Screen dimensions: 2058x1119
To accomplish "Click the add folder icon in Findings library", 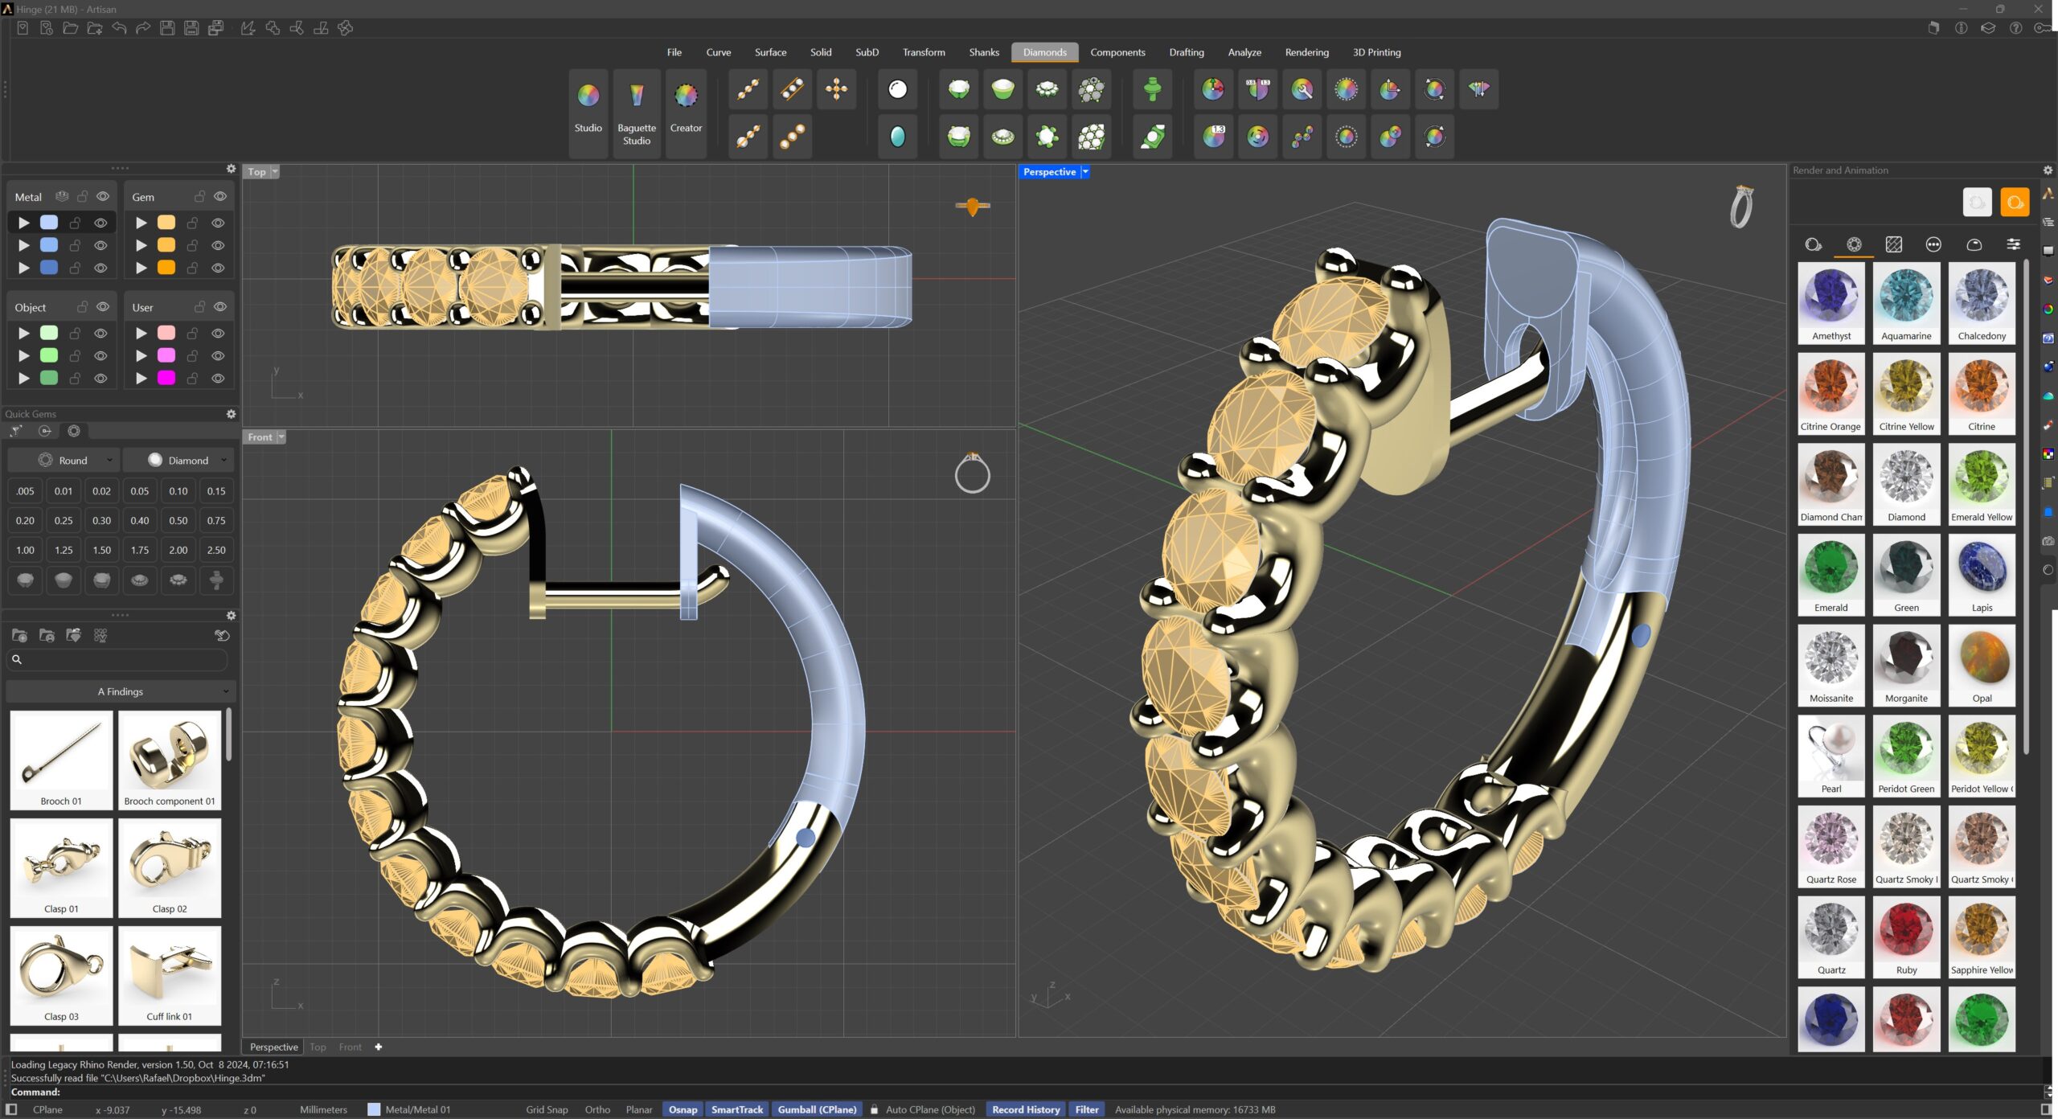I will tap(19, 635).
